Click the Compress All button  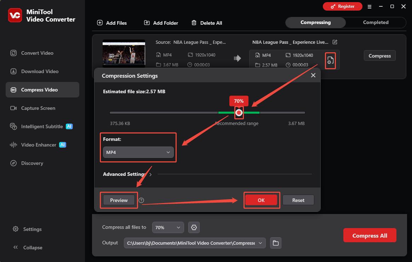[370, 235]
